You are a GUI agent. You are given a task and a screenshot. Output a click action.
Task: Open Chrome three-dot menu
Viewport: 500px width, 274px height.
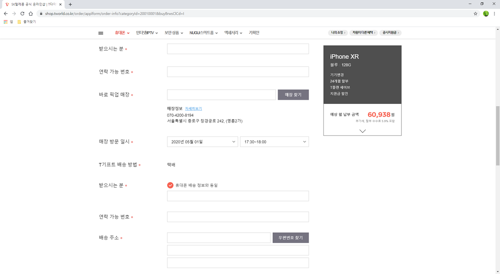pyautogui.click(x=494, y=13)
